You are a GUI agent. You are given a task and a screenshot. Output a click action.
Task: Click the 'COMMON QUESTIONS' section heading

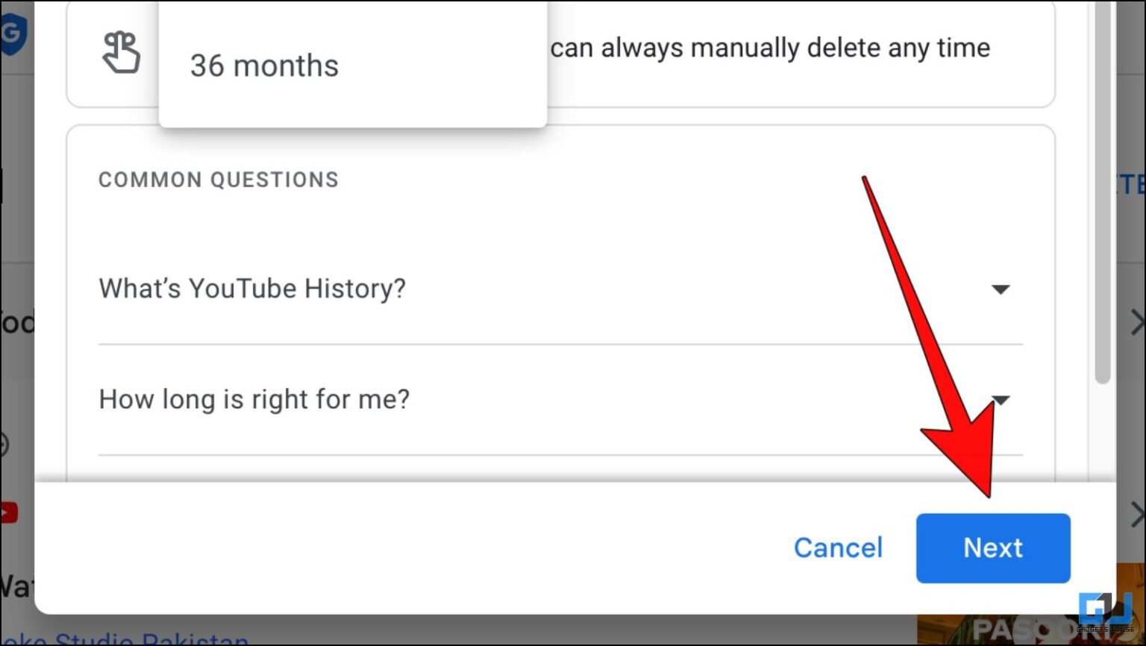click(x=218, y=179)
